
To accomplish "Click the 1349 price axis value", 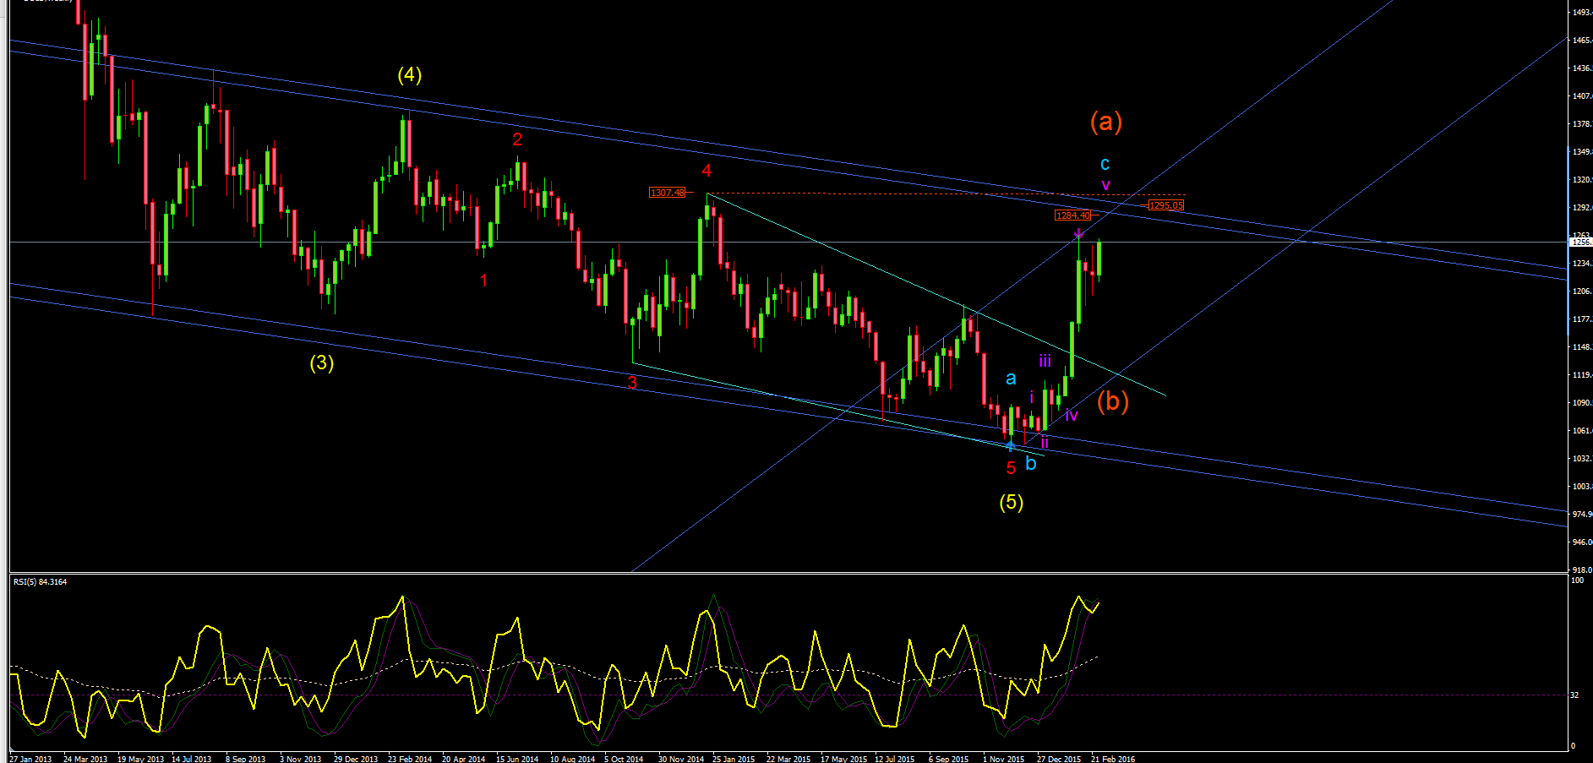I will pos(1581,152).
